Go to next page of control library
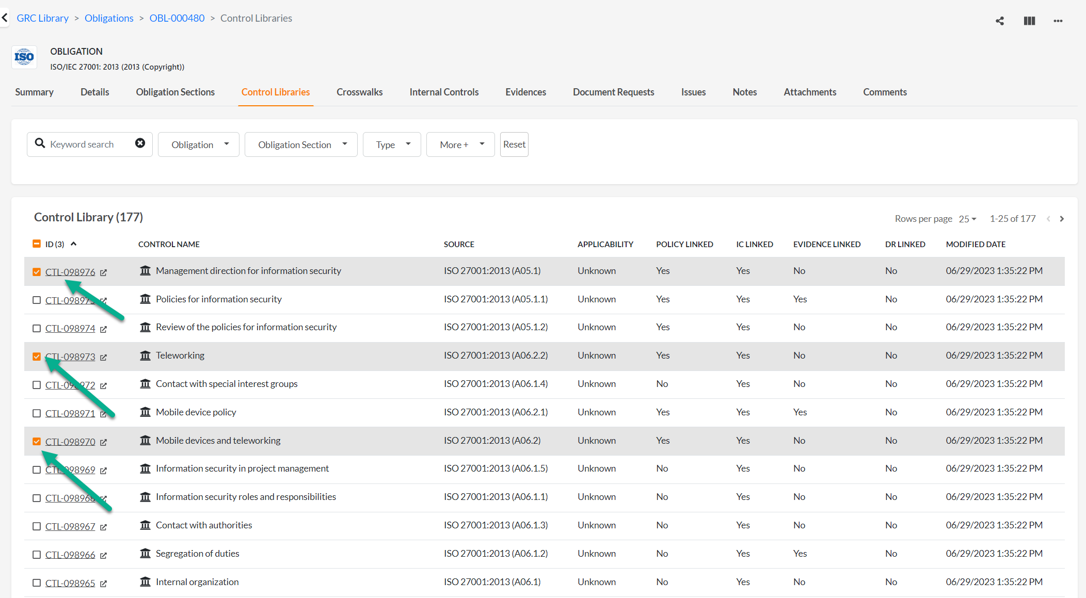1086x598 pixels. point(1062,219)
